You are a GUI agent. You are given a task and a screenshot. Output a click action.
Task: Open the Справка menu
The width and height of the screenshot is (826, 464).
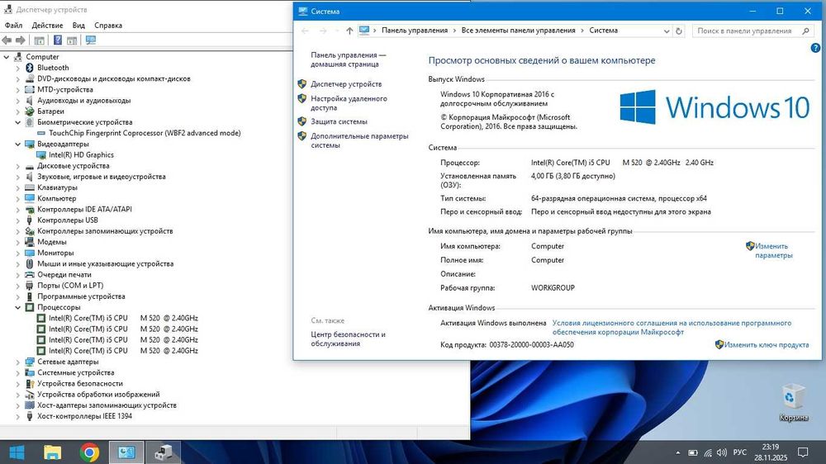click(x=108, y=26)
